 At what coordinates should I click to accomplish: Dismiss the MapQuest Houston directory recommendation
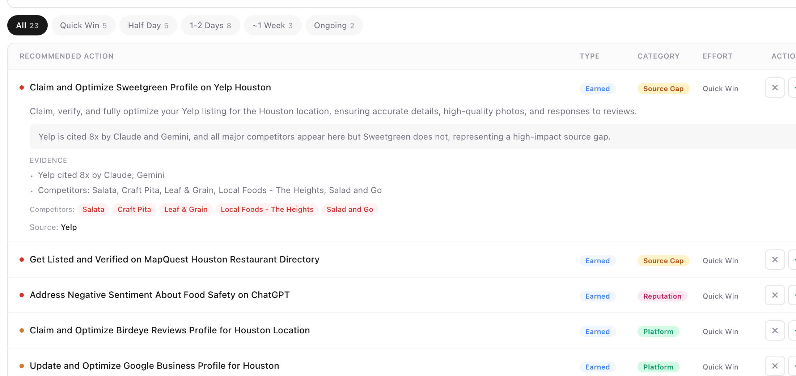(775, 260)
